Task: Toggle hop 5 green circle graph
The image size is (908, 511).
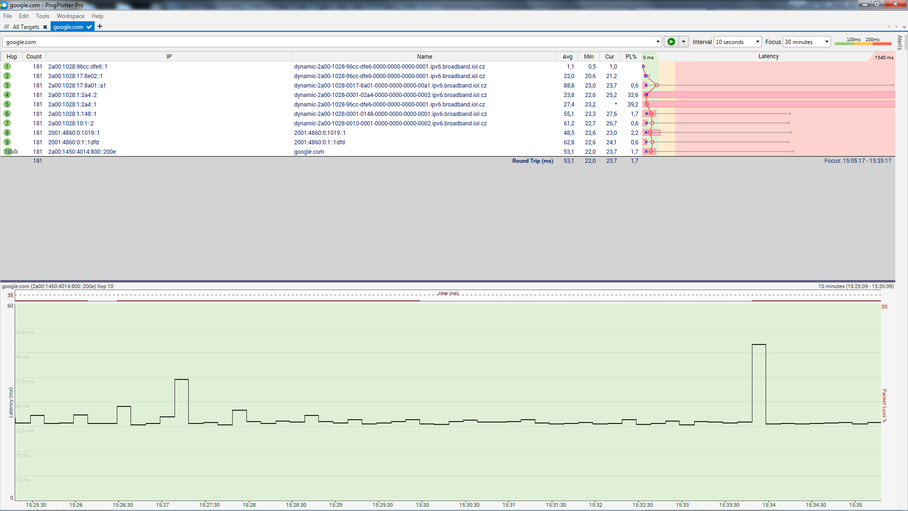Action: coord(7,105)
